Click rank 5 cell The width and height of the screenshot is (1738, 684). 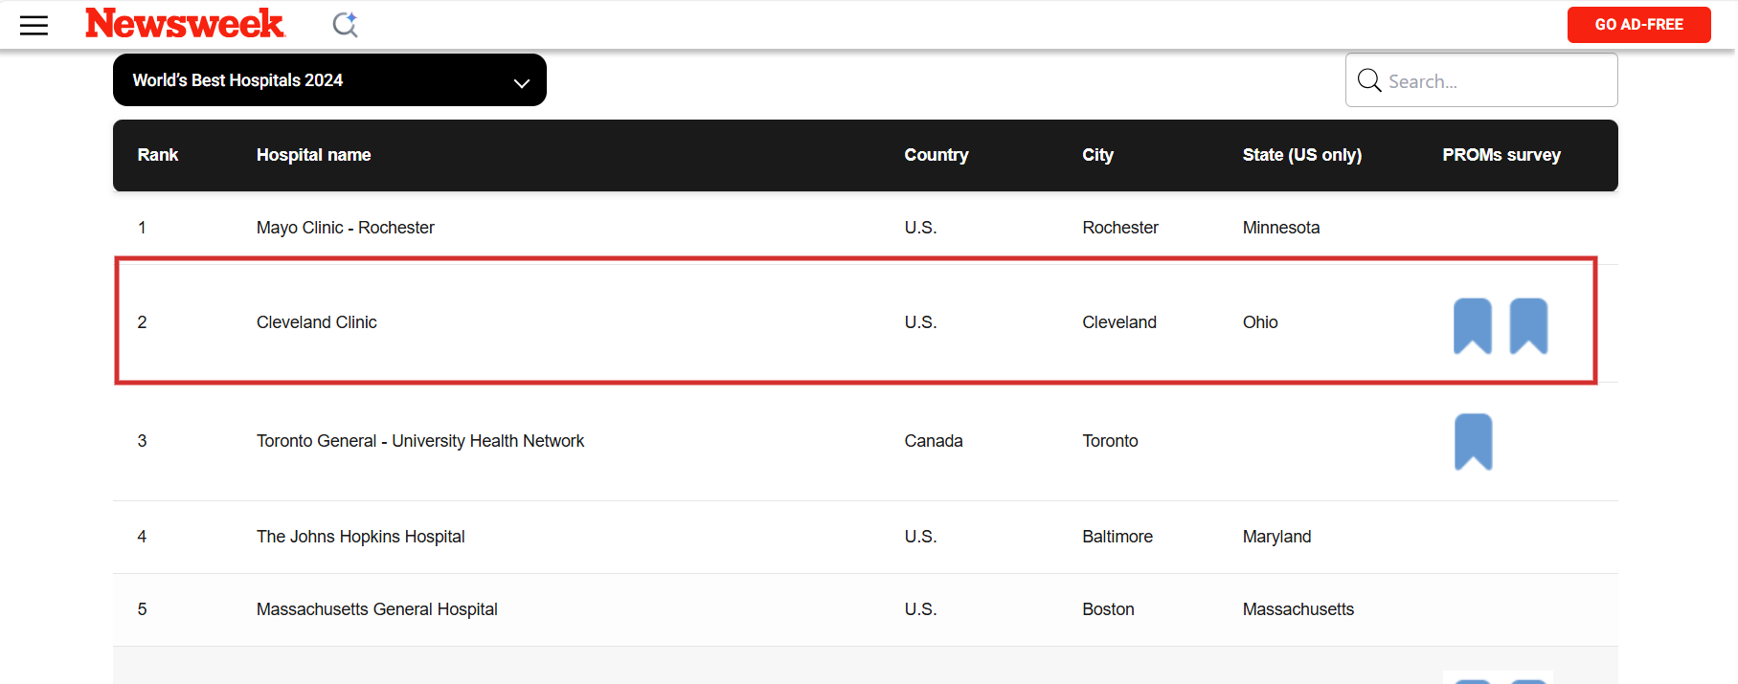coord(142,609)
